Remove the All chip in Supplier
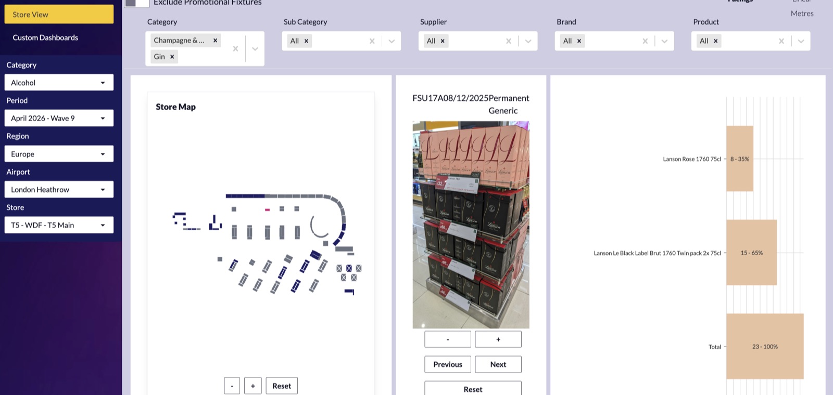This screenshot has width=833, height=395. point(443,41)
